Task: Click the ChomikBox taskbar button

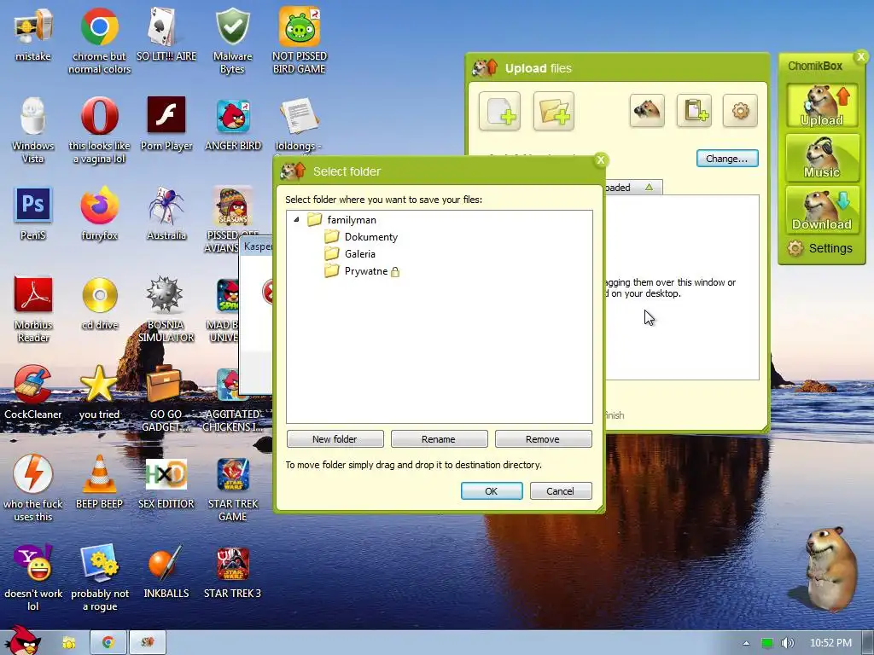Action: [147, 642]
